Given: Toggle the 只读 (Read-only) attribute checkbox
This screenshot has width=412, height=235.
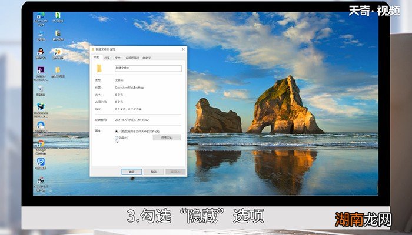Looking at the screenshot, I should point(117,131).
